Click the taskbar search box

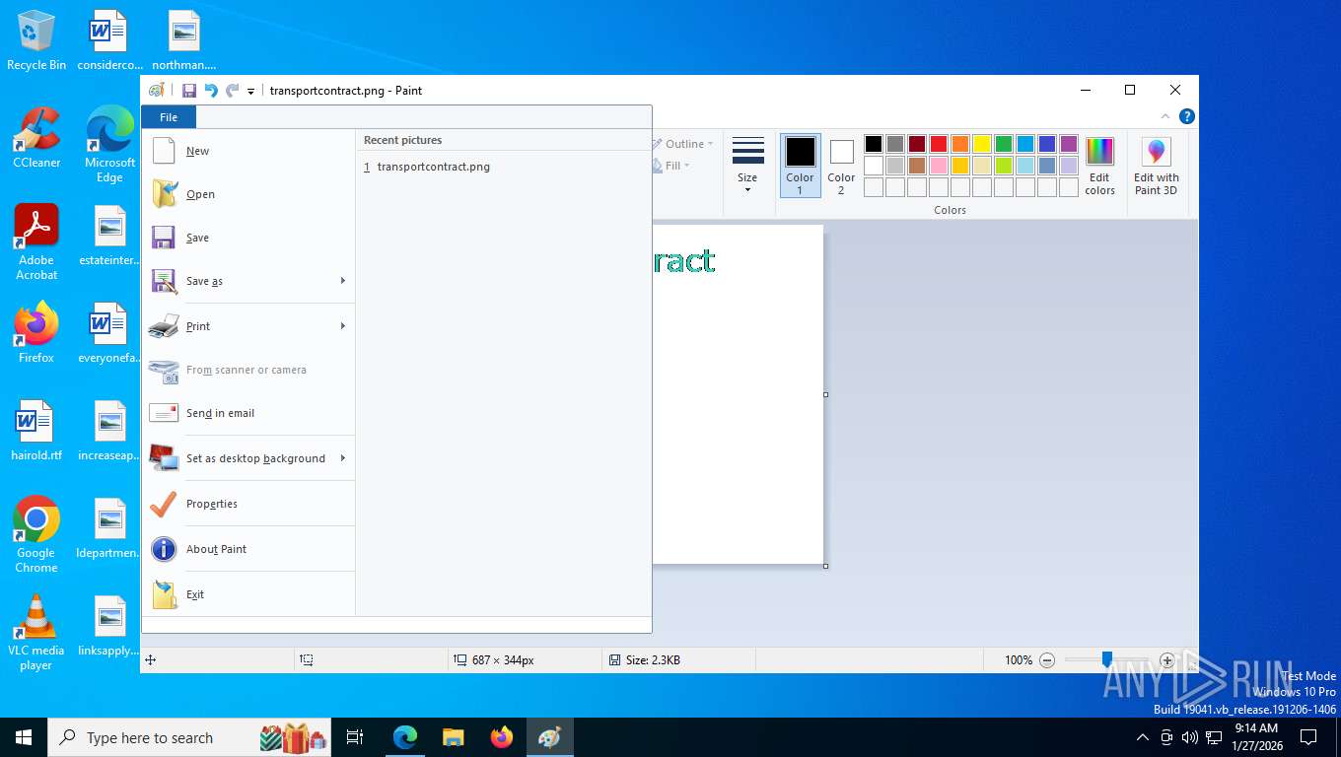click(187, 737)
